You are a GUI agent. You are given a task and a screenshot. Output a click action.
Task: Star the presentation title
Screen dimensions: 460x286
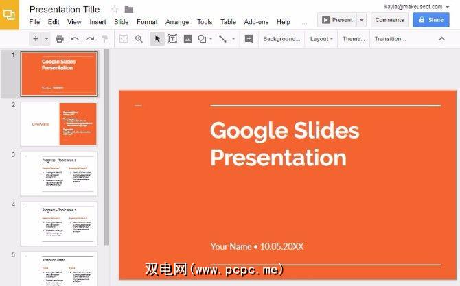pyautogui.click(x=115, y=10)
